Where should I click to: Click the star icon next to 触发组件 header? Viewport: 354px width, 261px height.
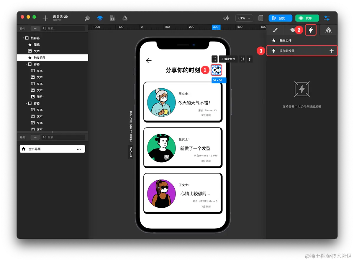coord(273,41)
